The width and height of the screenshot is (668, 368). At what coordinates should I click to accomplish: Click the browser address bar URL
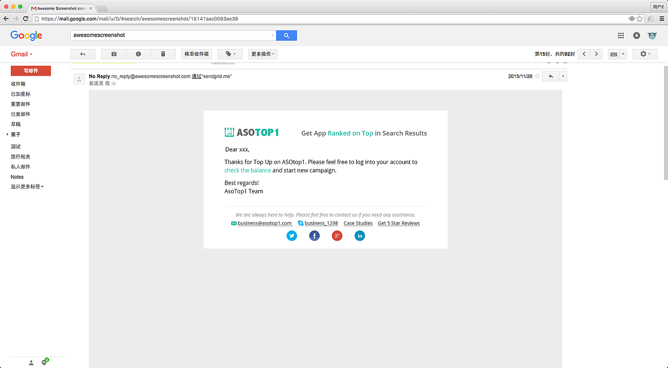140,19
